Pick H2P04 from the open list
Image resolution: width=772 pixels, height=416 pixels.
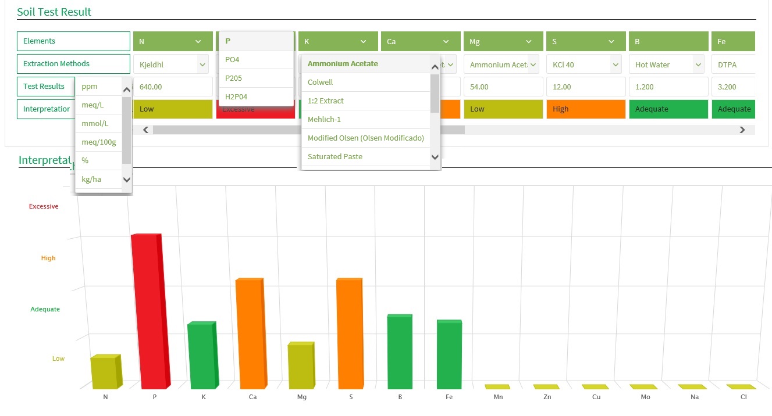(x=256, y=97)
